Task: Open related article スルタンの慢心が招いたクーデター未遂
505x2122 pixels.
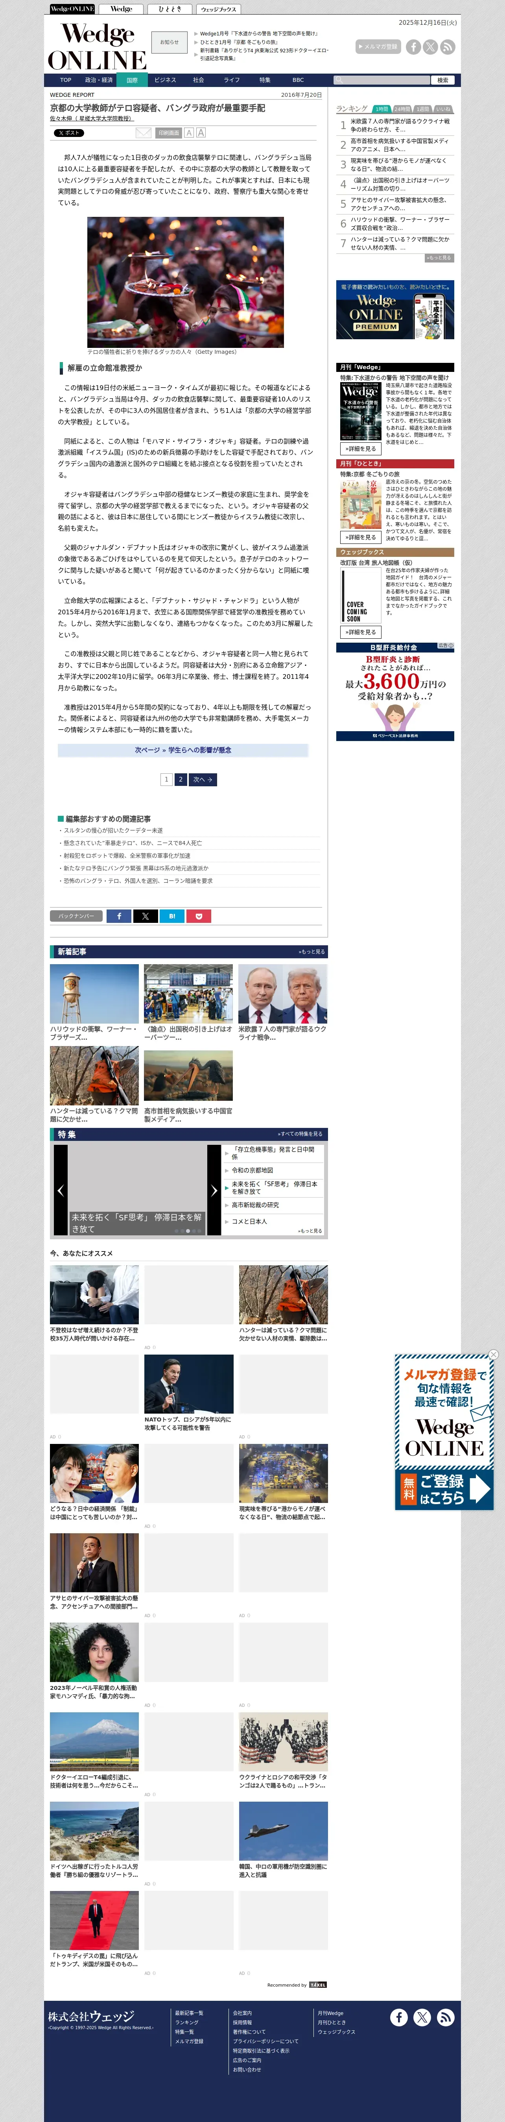Action: coord(114,830)
